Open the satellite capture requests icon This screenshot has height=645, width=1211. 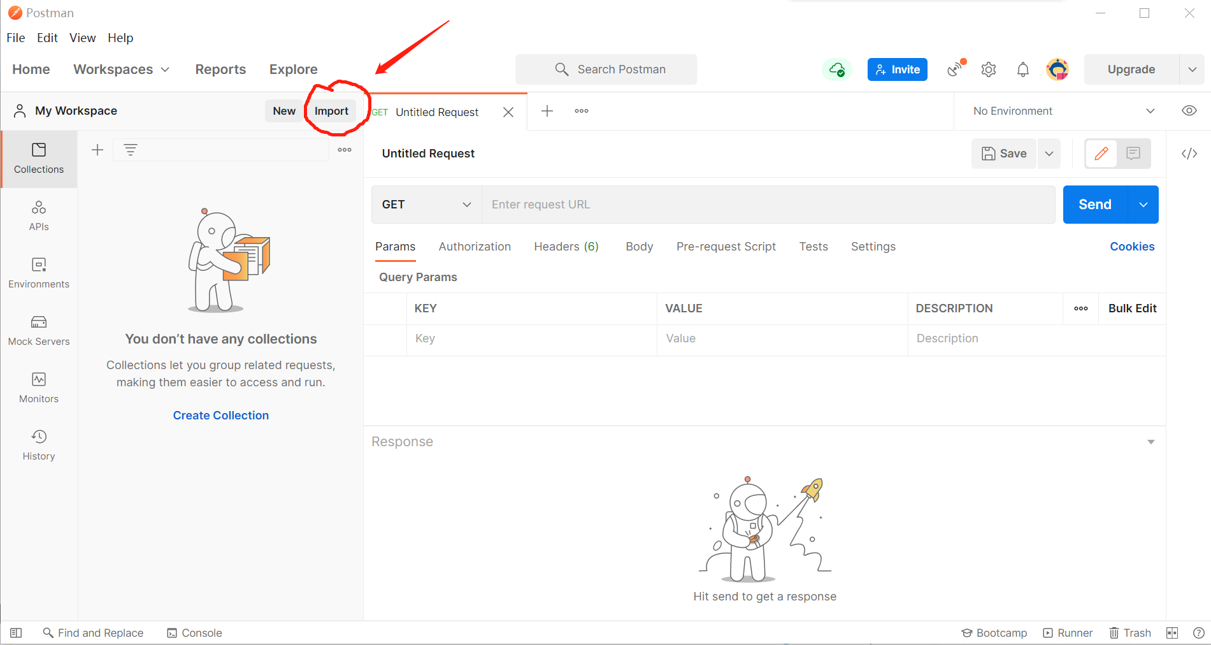[x=956, y=69]
